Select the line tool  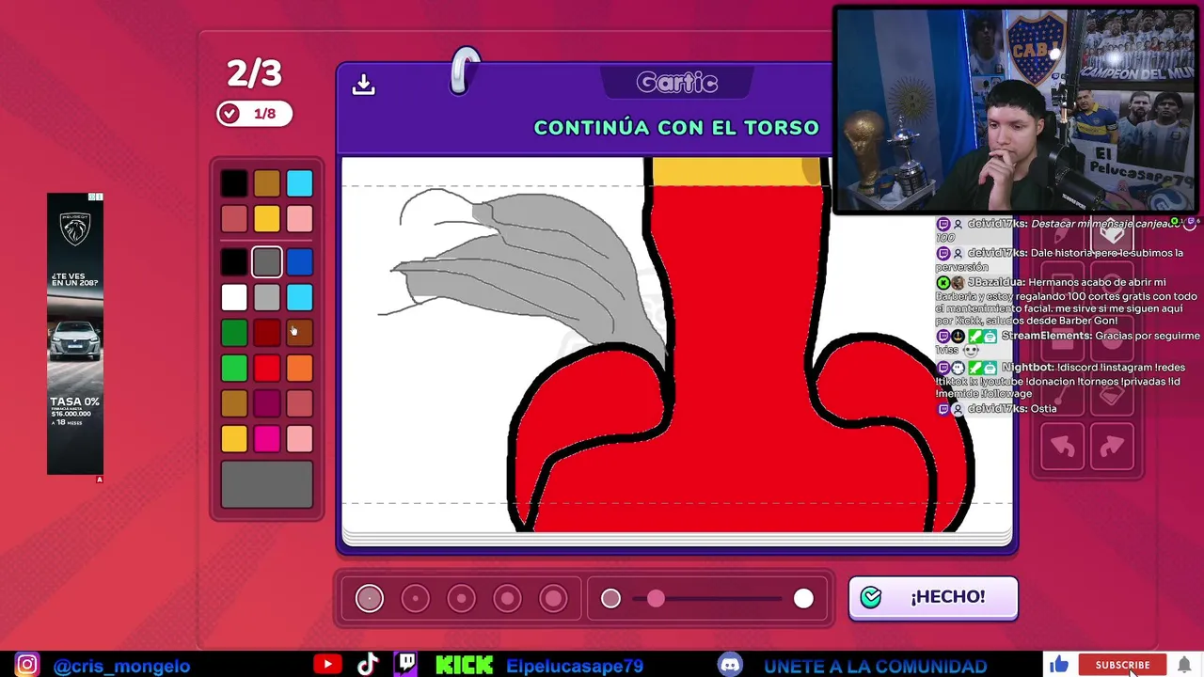(1063, 395)
